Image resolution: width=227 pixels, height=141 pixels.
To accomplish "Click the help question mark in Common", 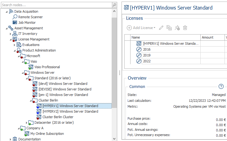I will pyautogui.click(x=221, y=86).
